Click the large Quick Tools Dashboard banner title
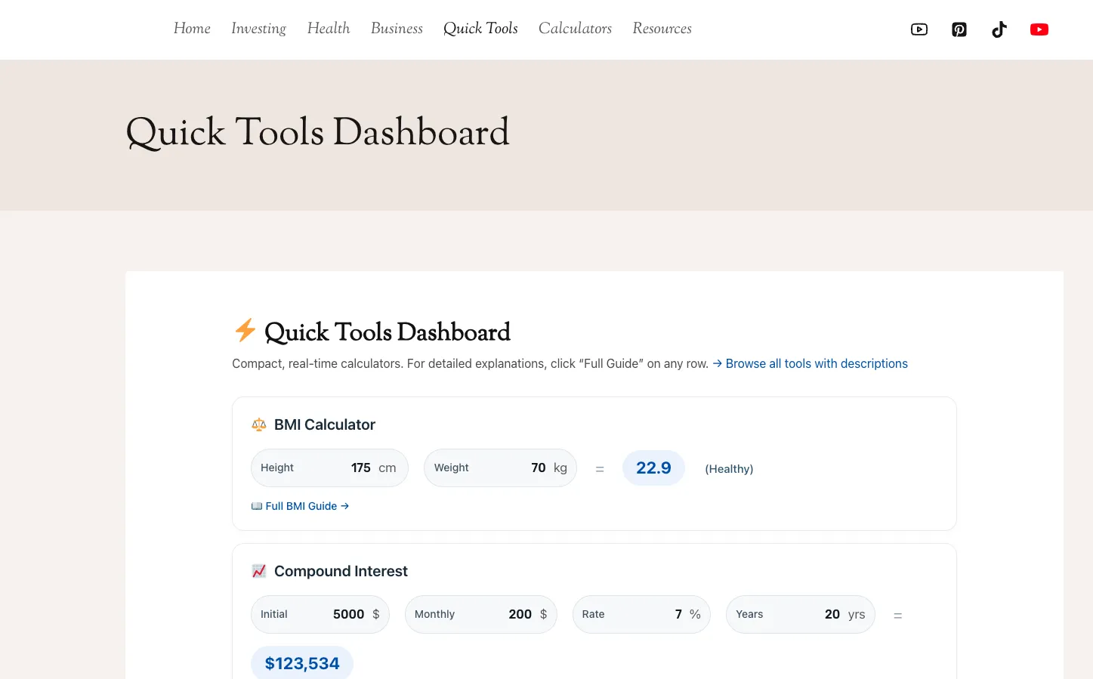Screen dimensions: 1093x679 (x=317, y=133)
